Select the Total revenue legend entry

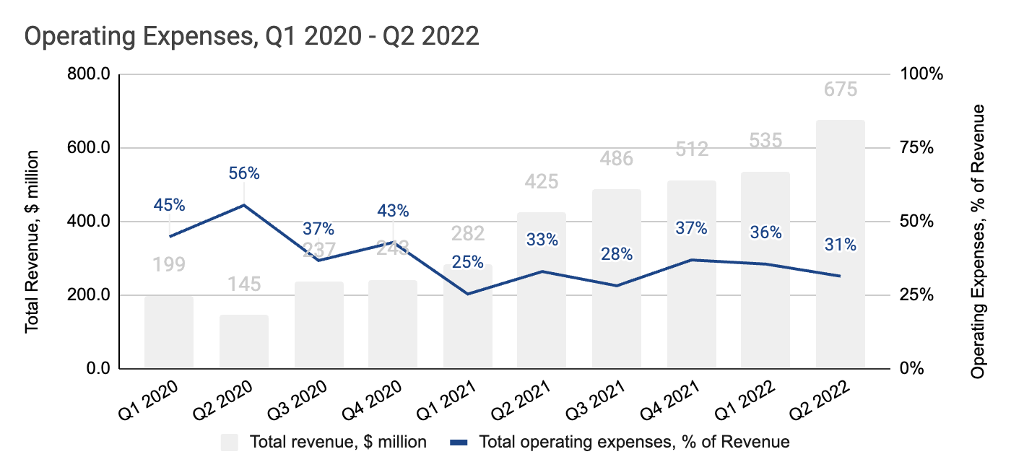pyautogui.click(x=337, y=440)
